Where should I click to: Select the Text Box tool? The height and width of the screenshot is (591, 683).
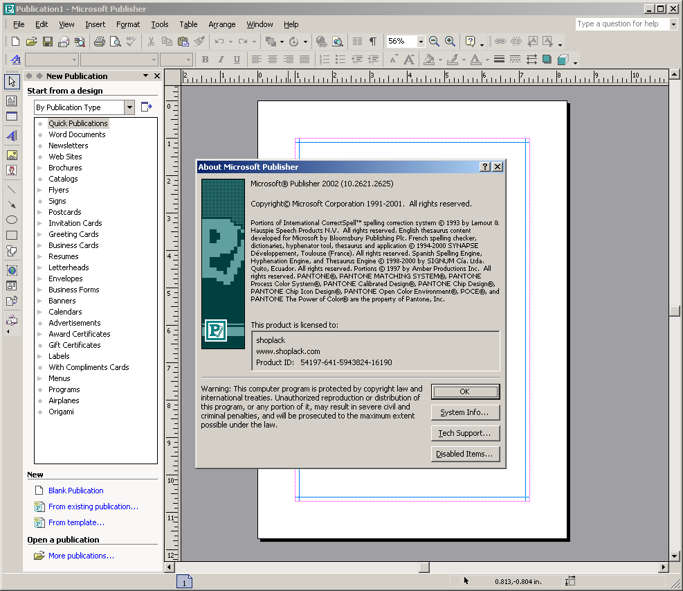(12, 100)
